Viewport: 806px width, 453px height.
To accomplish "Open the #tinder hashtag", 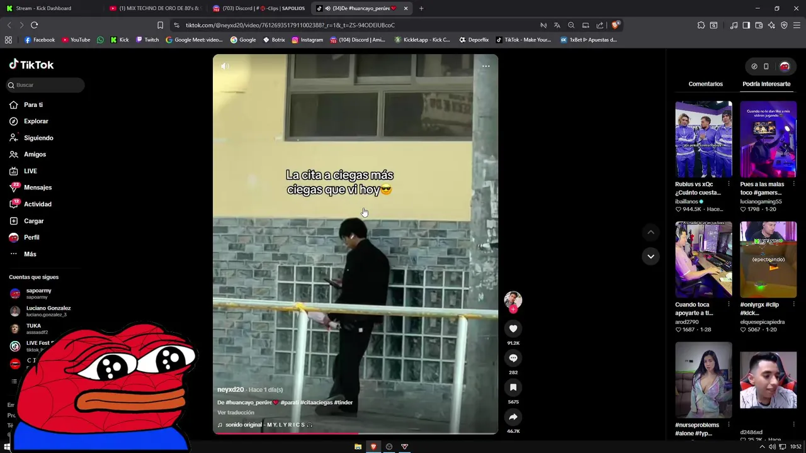I will 343,403.
